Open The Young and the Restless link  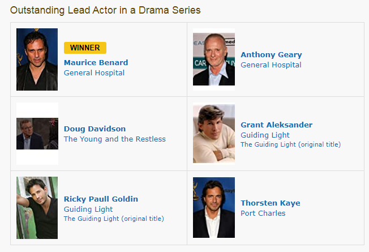(x=115, y=139)
